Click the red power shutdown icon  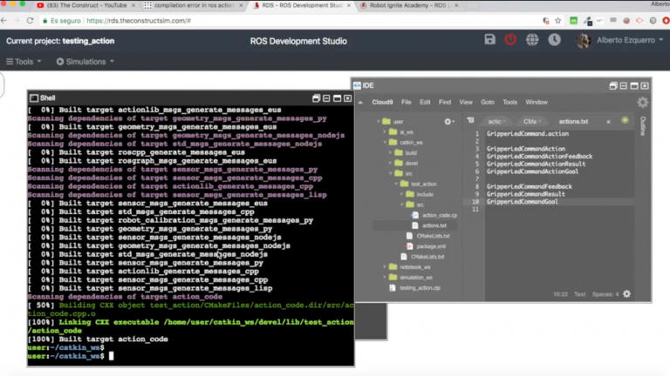510,40
